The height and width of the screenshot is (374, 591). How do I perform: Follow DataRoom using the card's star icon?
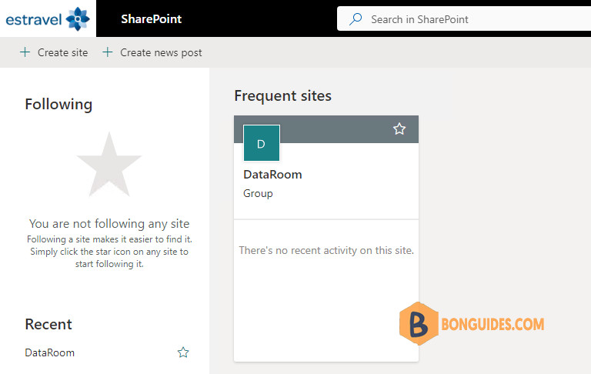coord(399,129)
